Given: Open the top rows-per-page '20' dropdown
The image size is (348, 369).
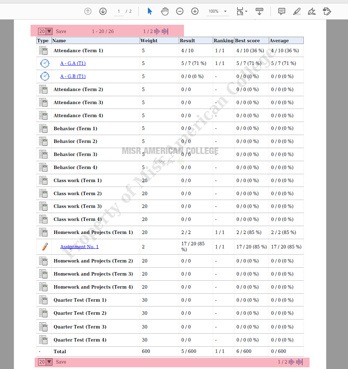Looking at the screenshot, I should click(x=49, y=31).
